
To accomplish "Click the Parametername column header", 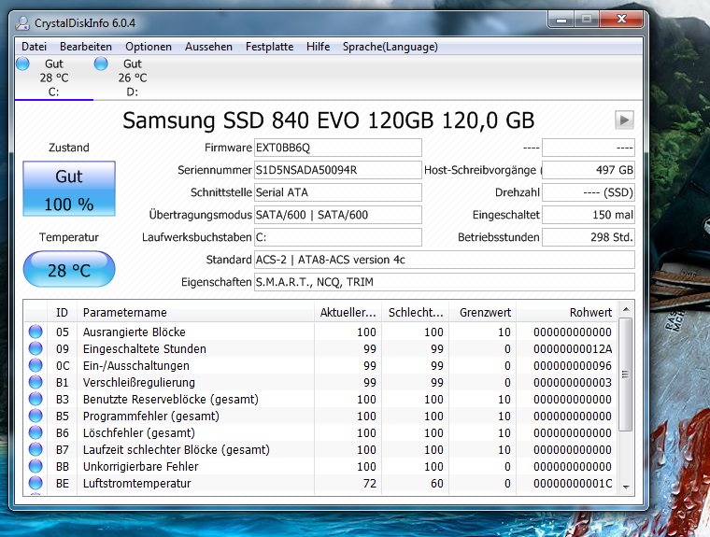I will point(195,313).
